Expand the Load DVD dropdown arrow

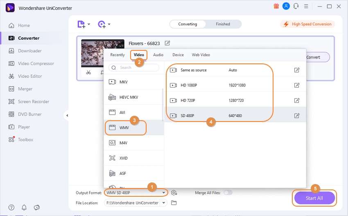[x=109, y=24]
